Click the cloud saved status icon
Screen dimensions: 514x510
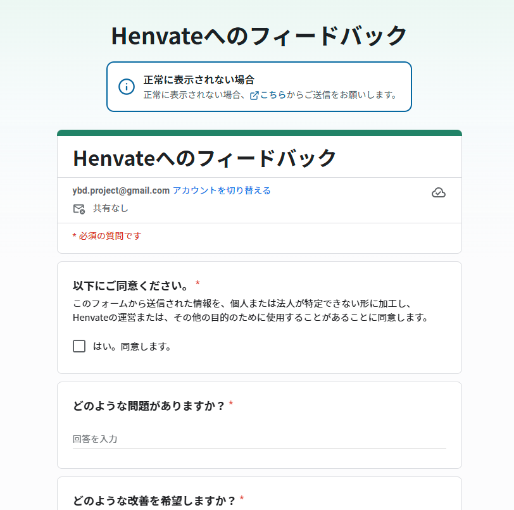[x=438, y=193]
